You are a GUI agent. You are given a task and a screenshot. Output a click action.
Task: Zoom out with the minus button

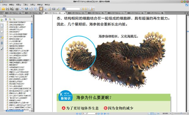click(173, 113)
